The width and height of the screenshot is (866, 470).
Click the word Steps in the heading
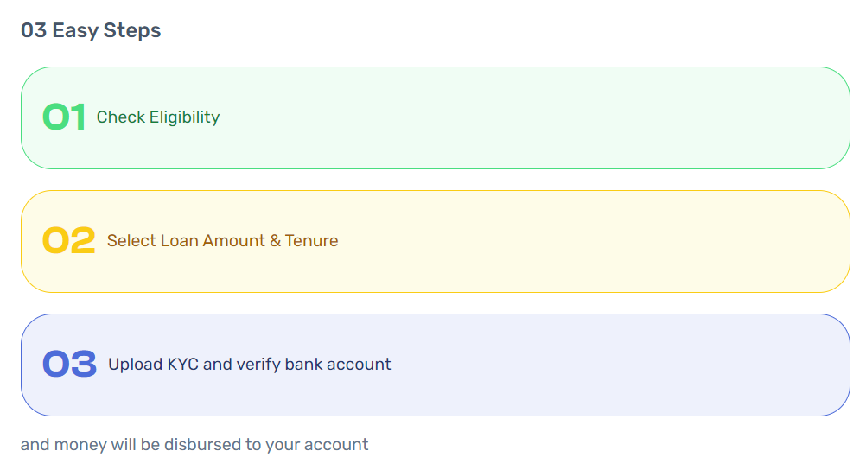point(132,31)
